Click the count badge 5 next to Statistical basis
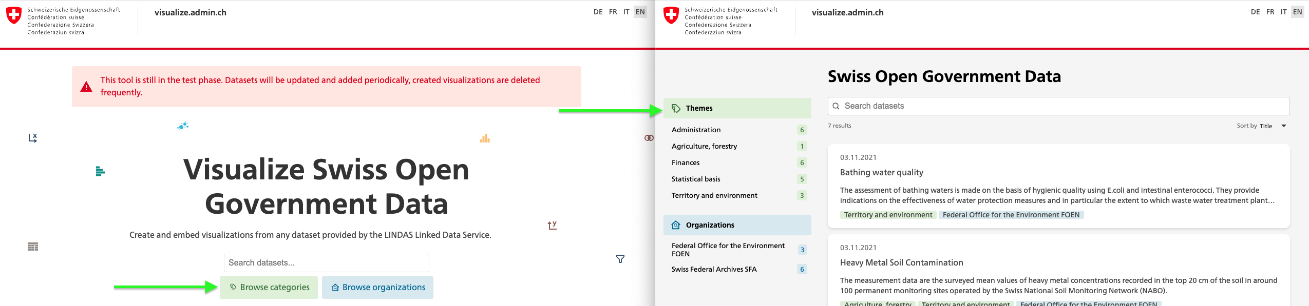Viewport: 1309px width, 306px height. click(x=802, y=179)
